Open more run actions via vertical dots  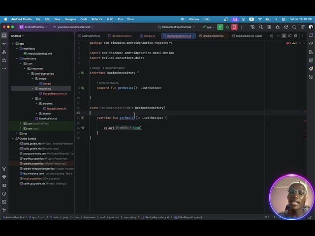(242, 27)
